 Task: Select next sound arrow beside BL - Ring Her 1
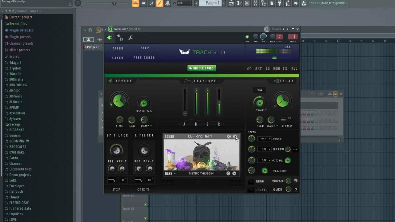point(235,136)
